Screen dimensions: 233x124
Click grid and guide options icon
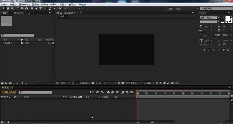(x=73, y=83)
